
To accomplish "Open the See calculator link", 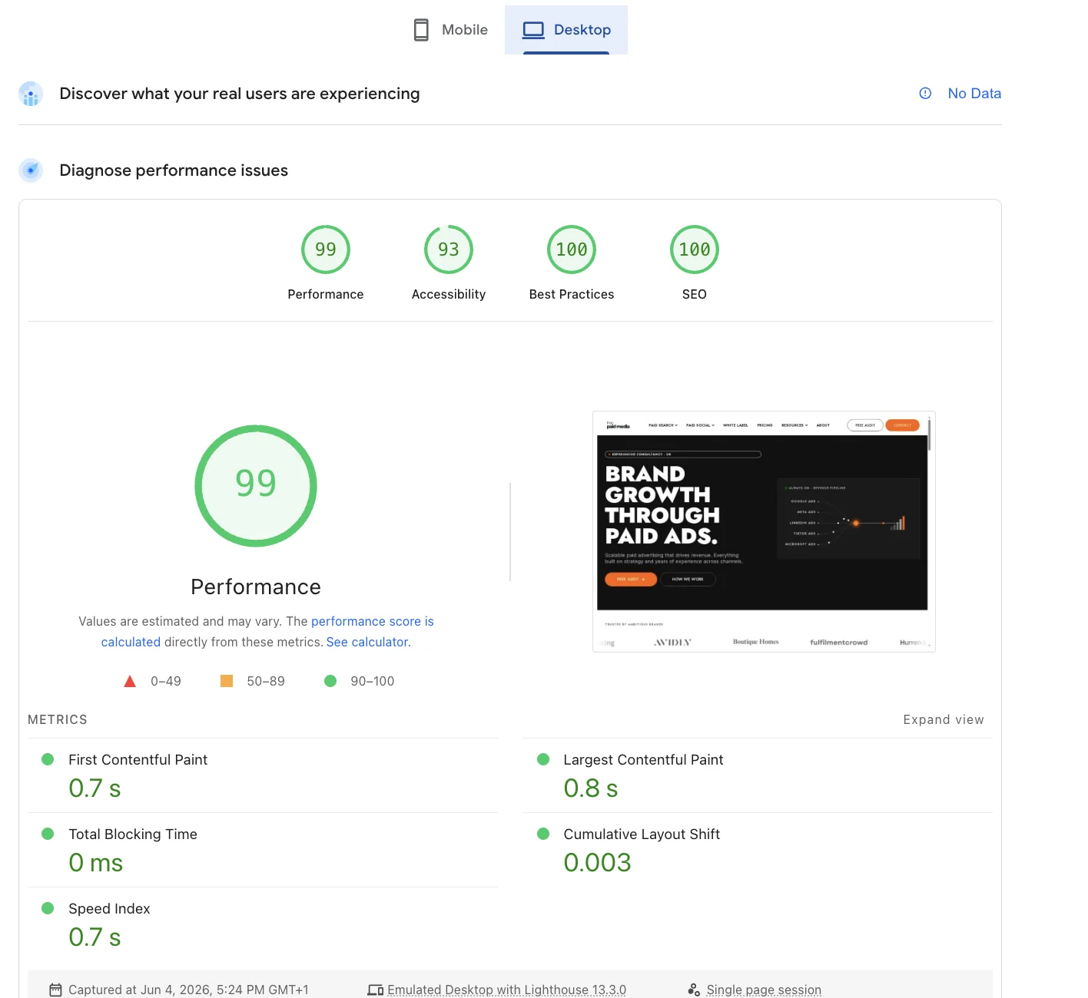I will [367, 642].
